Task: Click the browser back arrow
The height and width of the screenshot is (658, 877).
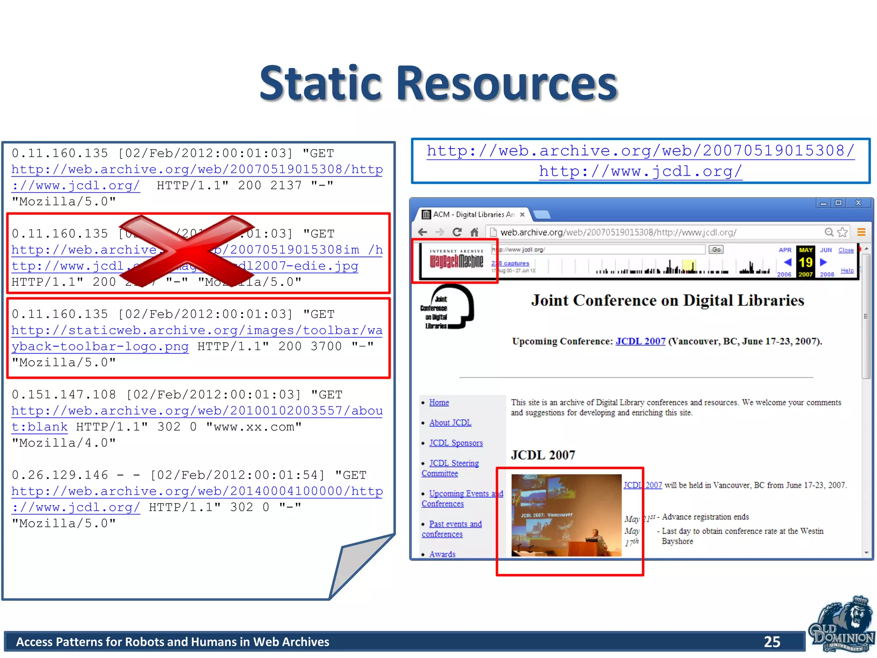Action: click(x=423, y=232)
